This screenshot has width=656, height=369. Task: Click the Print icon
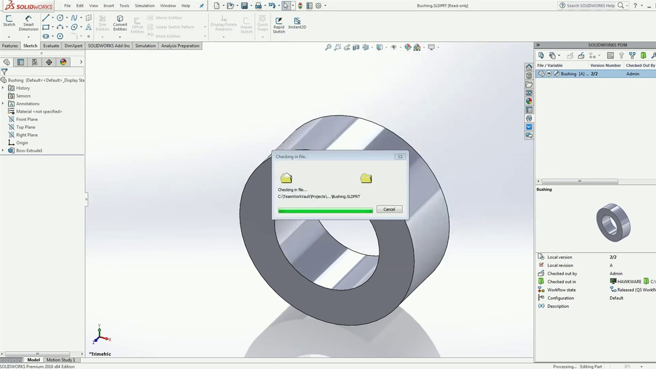pos(258,6)
